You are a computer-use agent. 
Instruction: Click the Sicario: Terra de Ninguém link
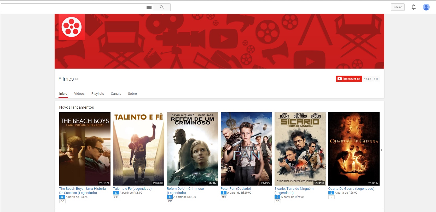(294, 191)
